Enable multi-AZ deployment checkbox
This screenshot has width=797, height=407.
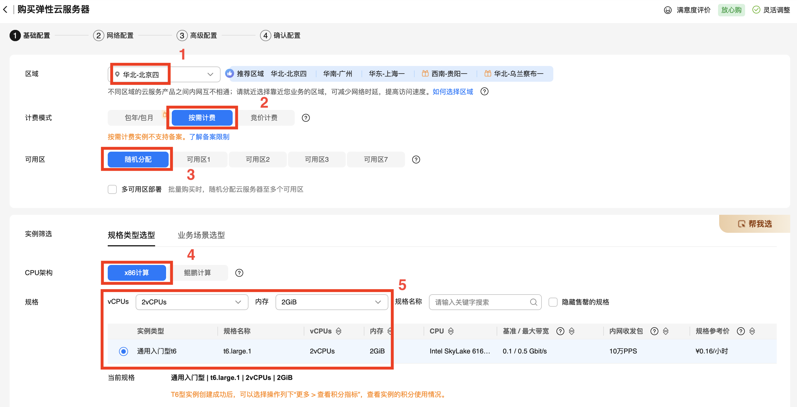[112, 189]
